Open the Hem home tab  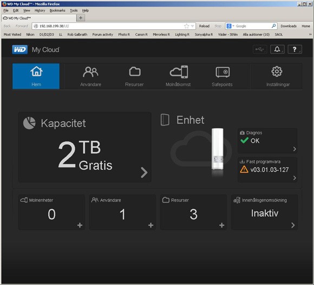point(36,76)
